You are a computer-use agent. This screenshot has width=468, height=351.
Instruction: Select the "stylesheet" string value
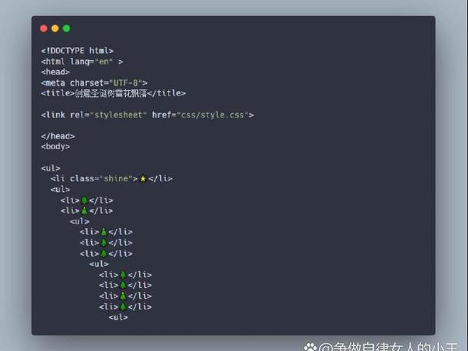tap(118, 115)
